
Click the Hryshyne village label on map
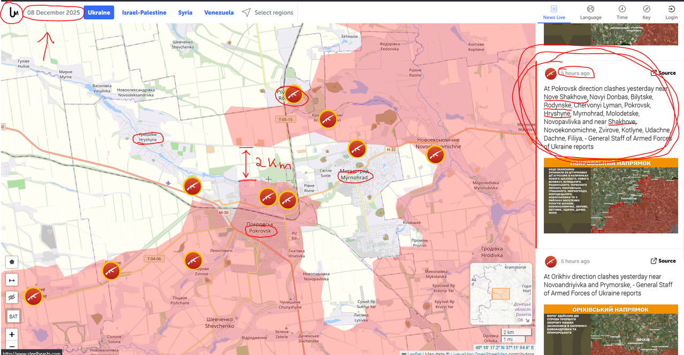coord(148,137)
